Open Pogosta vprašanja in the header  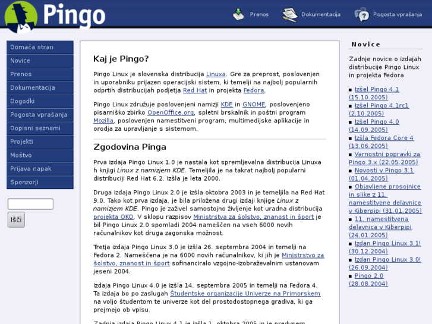click(x=398, y=14)
